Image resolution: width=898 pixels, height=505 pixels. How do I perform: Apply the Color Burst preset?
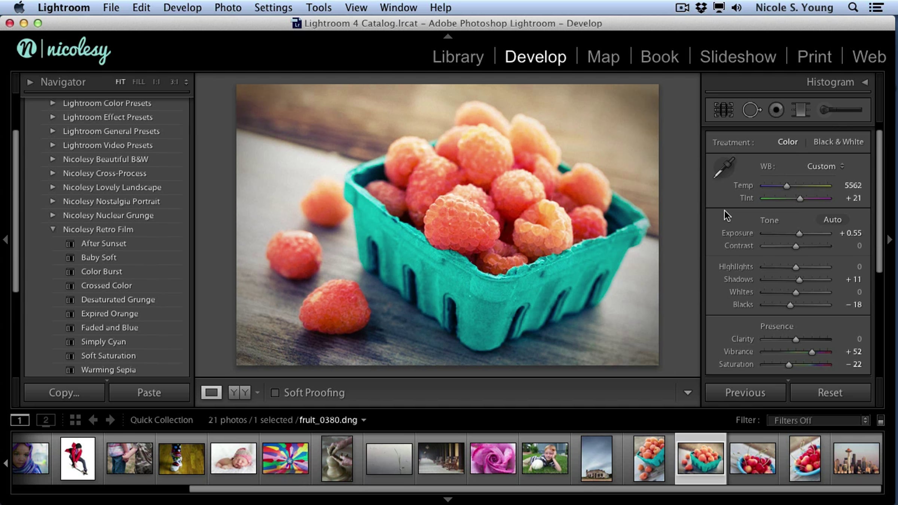(x=101, y=272)
